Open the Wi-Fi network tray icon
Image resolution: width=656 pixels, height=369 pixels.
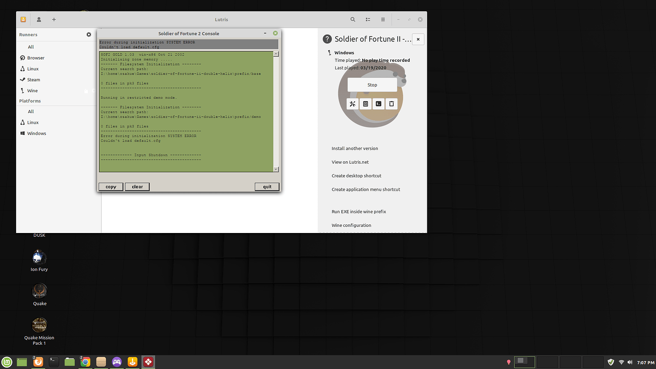coord(621,362)
